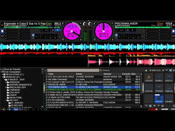Select the PROVA DE AMOR track

pyautogui.click(x=93, y=84)
